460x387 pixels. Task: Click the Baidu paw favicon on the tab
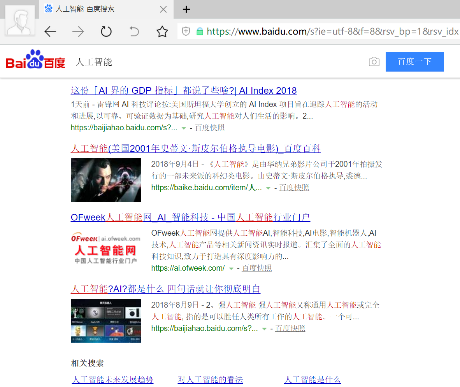tap(48, 9)
